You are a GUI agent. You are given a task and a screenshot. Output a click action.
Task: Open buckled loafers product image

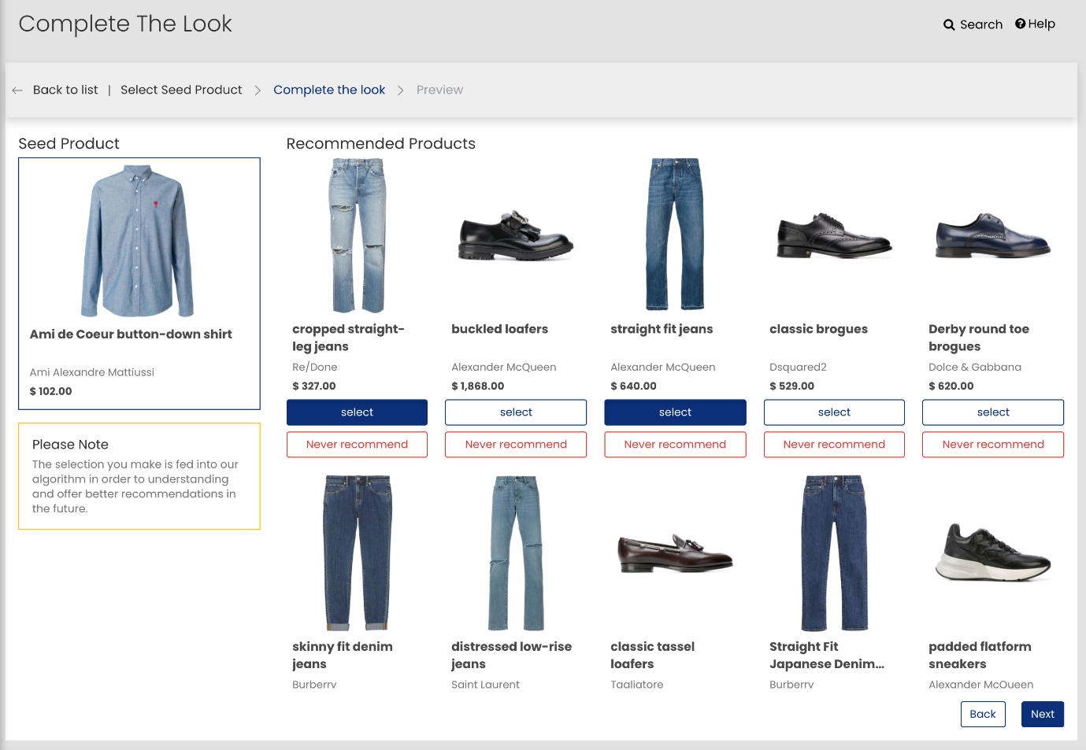(516, 235)
